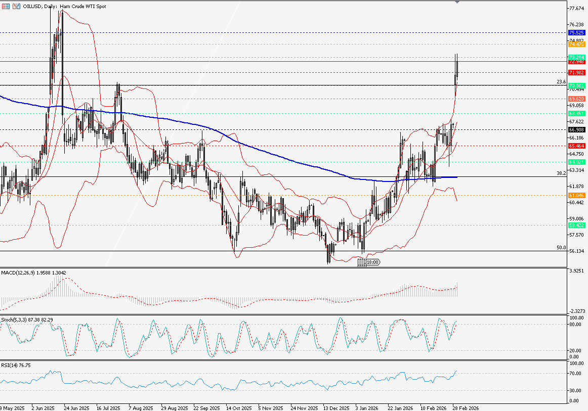Image resolution: width=588 pixels, height=411 pixels.
Task: Select the red 71.982 price level tag
Action: (577, 73)
